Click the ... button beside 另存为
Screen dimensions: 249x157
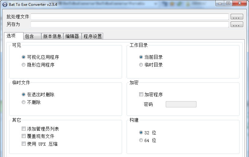pyautogui.click(x=237, y=24)
